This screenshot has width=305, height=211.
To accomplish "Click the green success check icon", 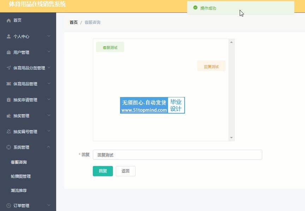I will click(x=195, y=7).
